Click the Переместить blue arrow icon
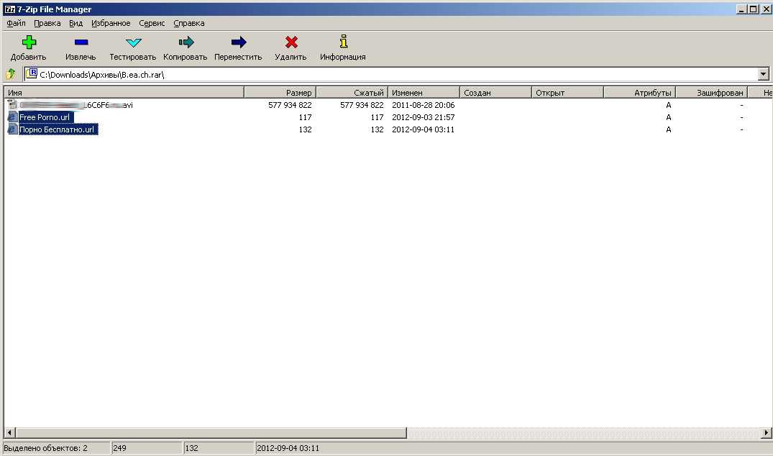The height and width of the screenshot is (456, 773). (x=239, y=42)
